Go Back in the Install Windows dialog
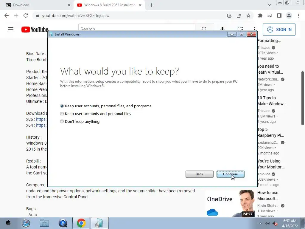The width and height of the screenshot is (305, 229). click(x=199, y=174)
